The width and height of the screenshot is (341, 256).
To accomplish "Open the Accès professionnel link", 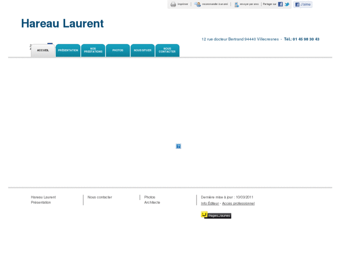I will click(238, 203).
